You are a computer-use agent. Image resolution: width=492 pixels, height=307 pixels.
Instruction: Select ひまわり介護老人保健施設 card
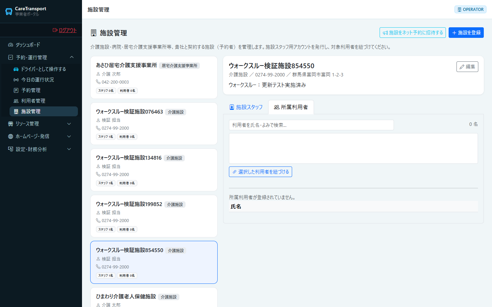[154, 297]
